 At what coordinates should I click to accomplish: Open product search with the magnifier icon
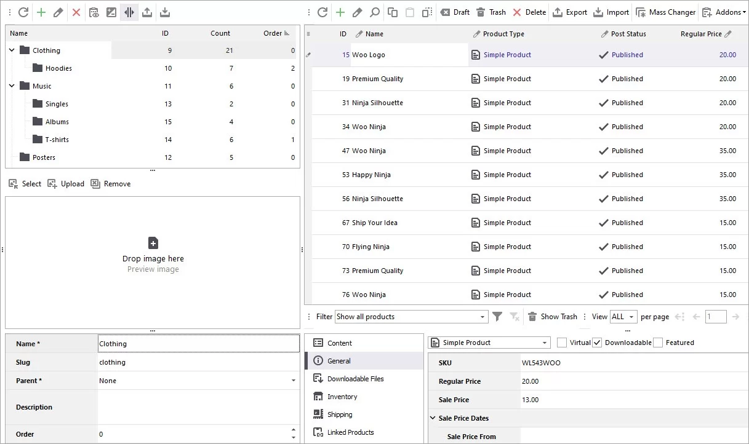[374, 12]
